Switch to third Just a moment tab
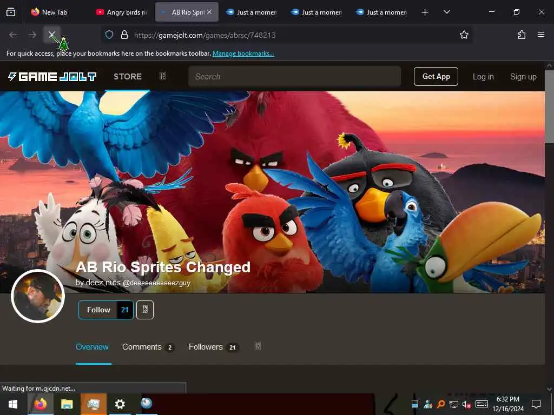The height and width of the screenshot is (415, 554). [x=381, y=12]
